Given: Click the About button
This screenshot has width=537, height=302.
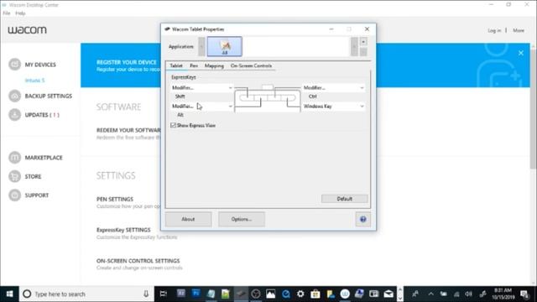Looking at the screenshot, I should (188, 219).
